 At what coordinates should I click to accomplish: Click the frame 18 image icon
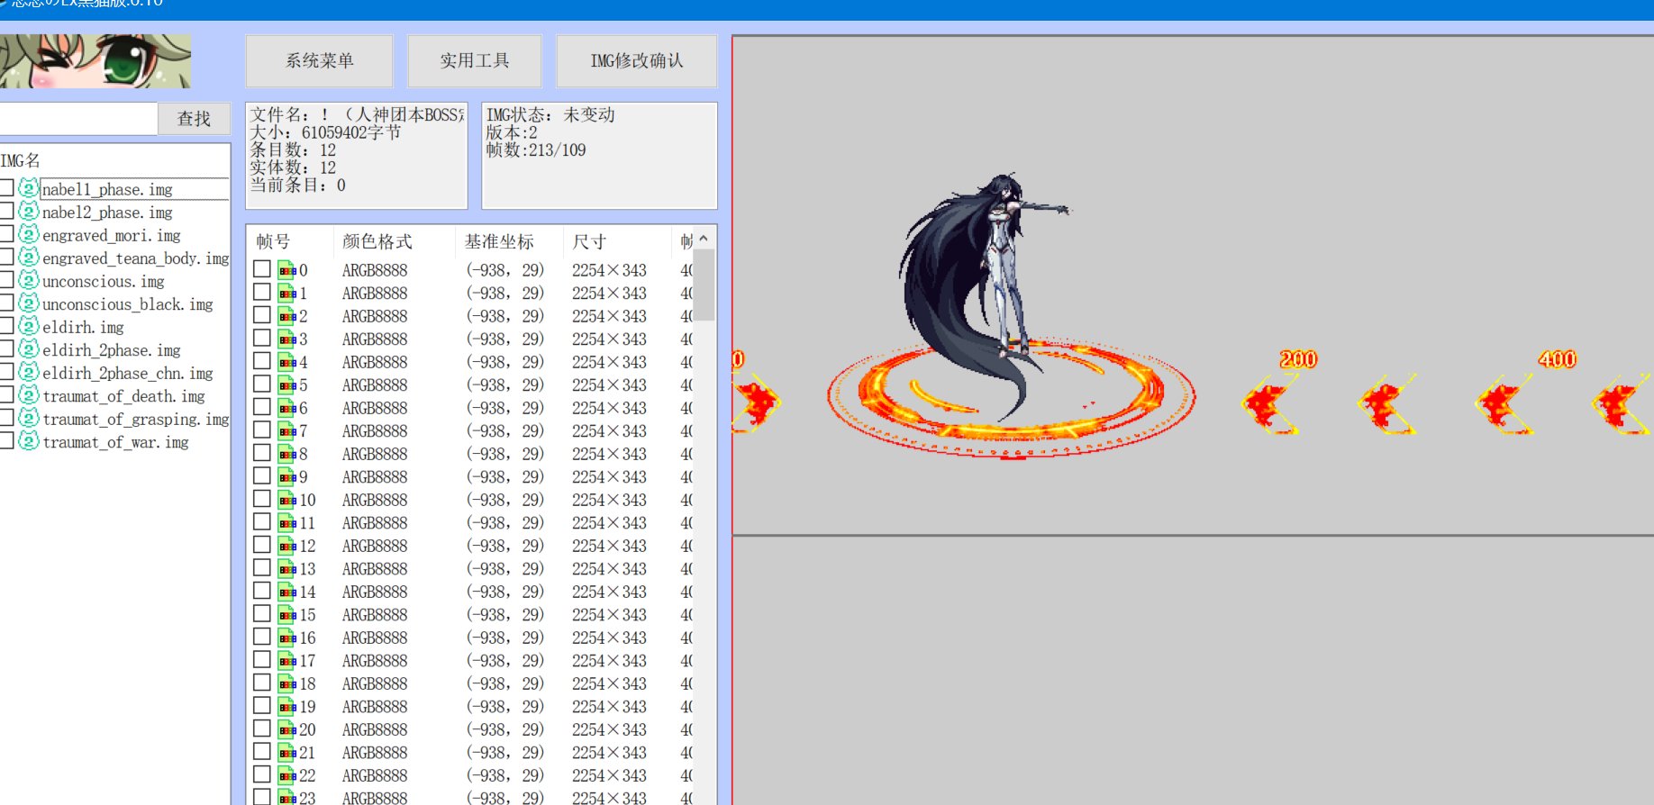[287, 683]
